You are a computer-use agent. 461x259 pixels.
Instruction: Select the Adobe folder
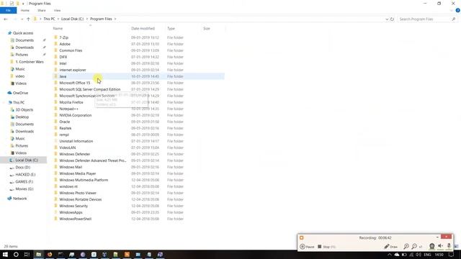(65, 44)
